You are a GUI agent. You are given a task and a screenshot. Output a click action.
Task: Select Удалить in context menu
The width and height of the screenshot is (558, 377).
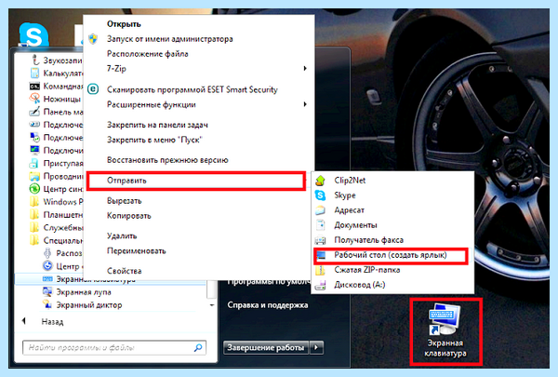coord(122,236)
